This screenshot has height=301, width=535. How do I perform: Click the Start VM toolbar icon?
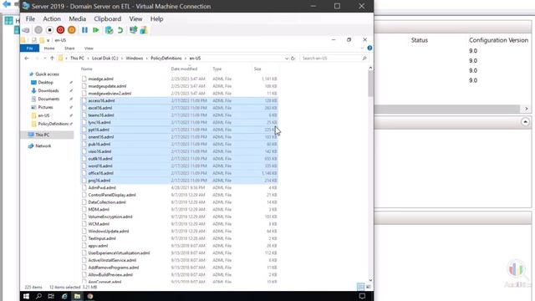coord(38,30)
